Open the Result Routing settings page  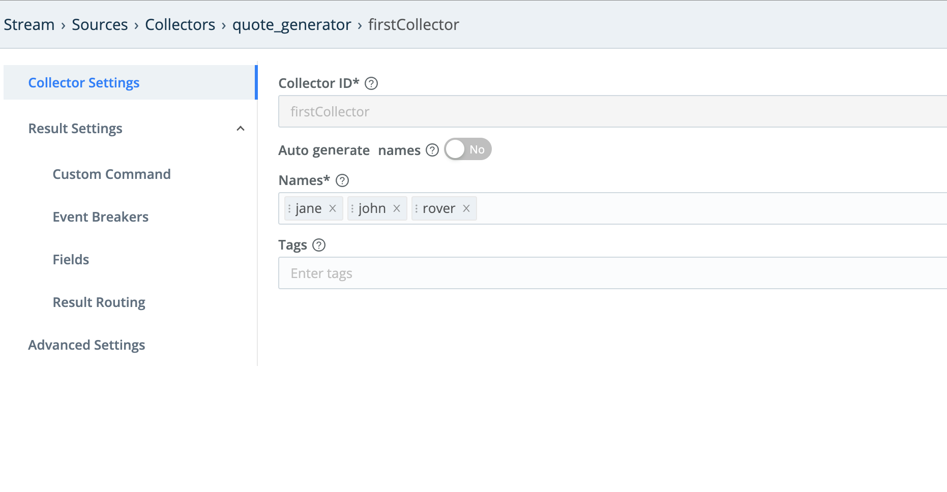99,302
